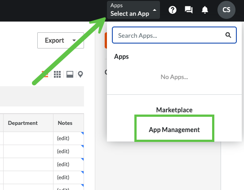Open the help question mark icon

click(x=173, y=10)
